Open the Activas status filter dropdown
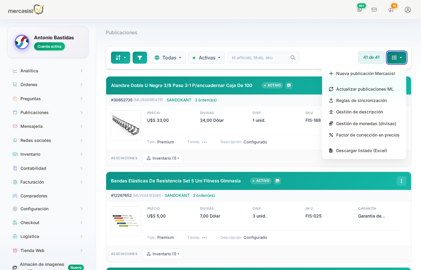Screen dimensions: 421x270 [x=207, y=58]
